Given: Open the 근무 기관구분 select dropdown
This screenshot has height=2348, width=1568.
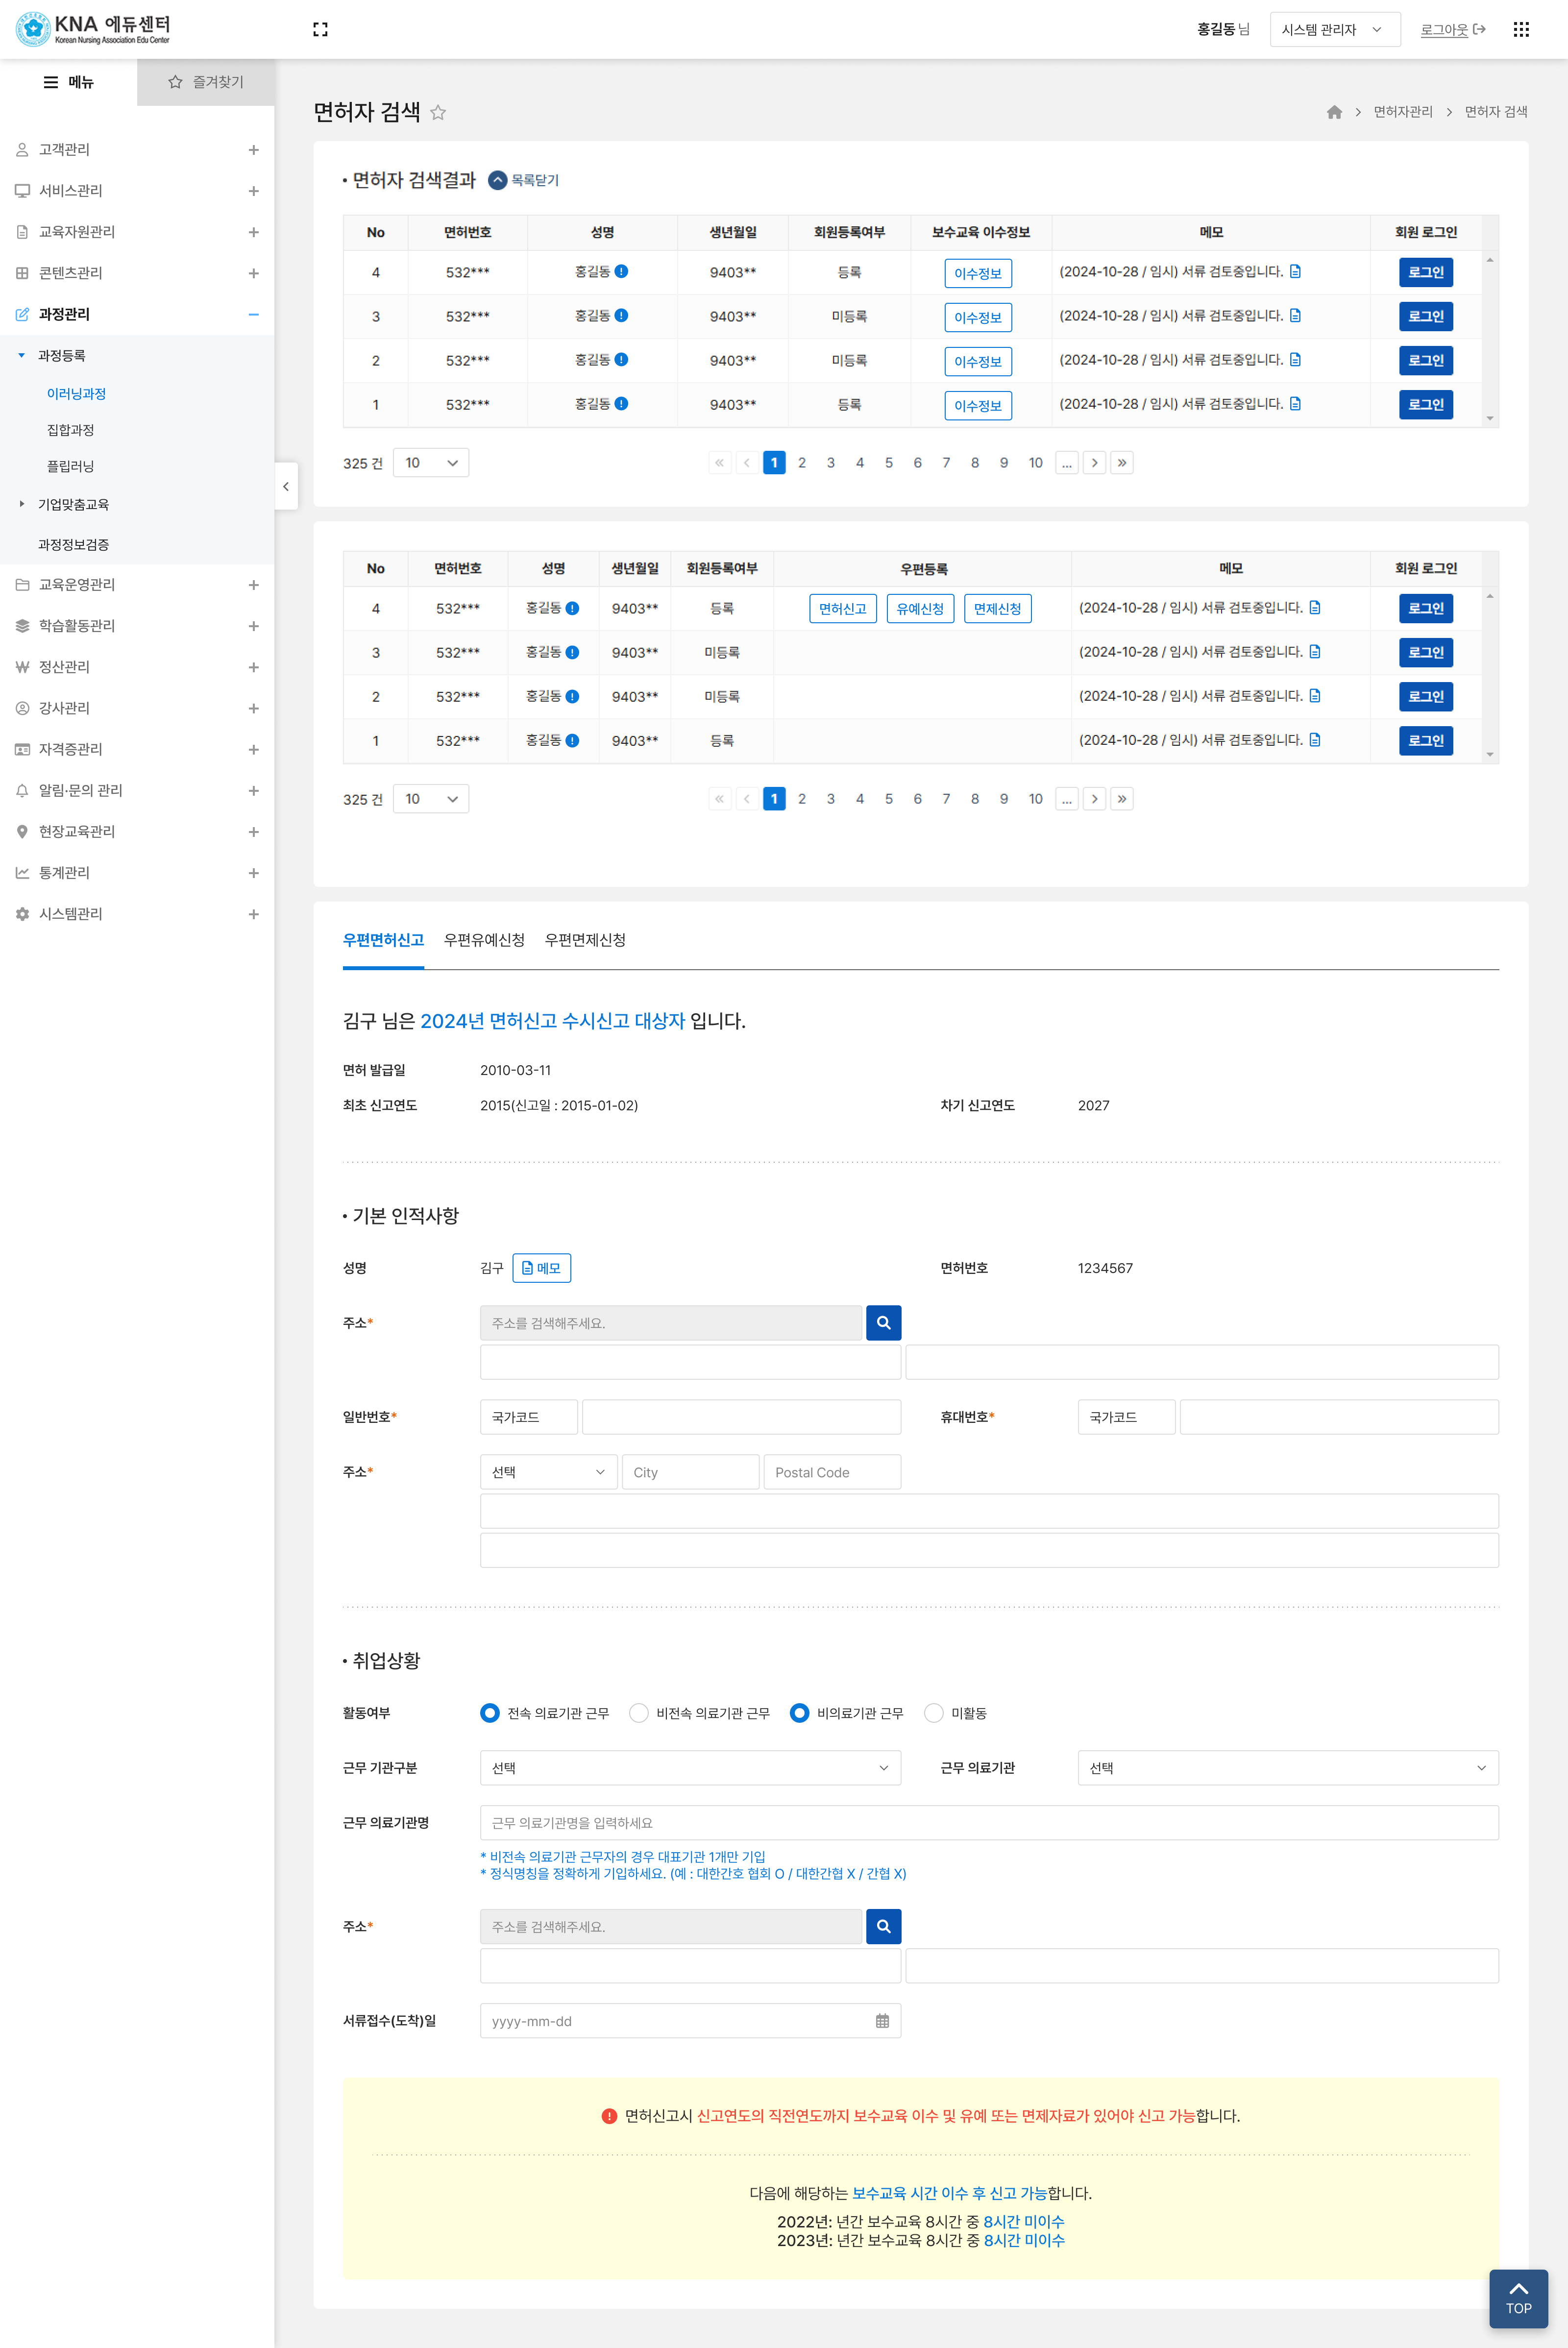Looking at the screenshot, I should [690, 1767].
